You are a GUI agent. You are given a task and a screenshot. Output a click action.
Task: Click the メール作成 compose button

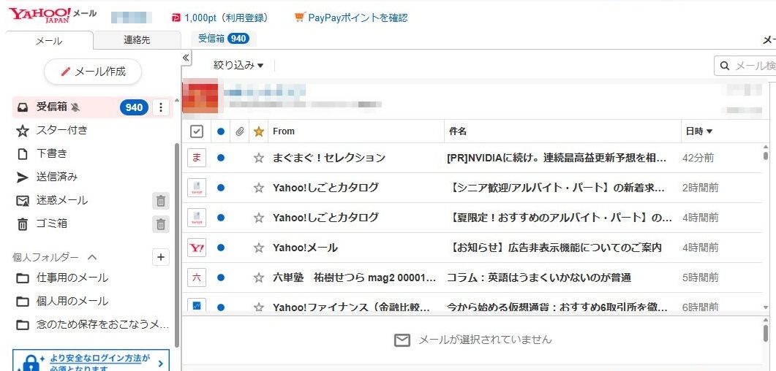(93, 72)
